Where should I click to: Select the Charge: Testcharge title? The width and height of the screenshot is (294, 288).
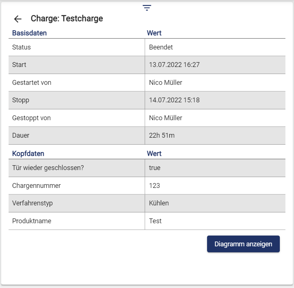point(67,19)
